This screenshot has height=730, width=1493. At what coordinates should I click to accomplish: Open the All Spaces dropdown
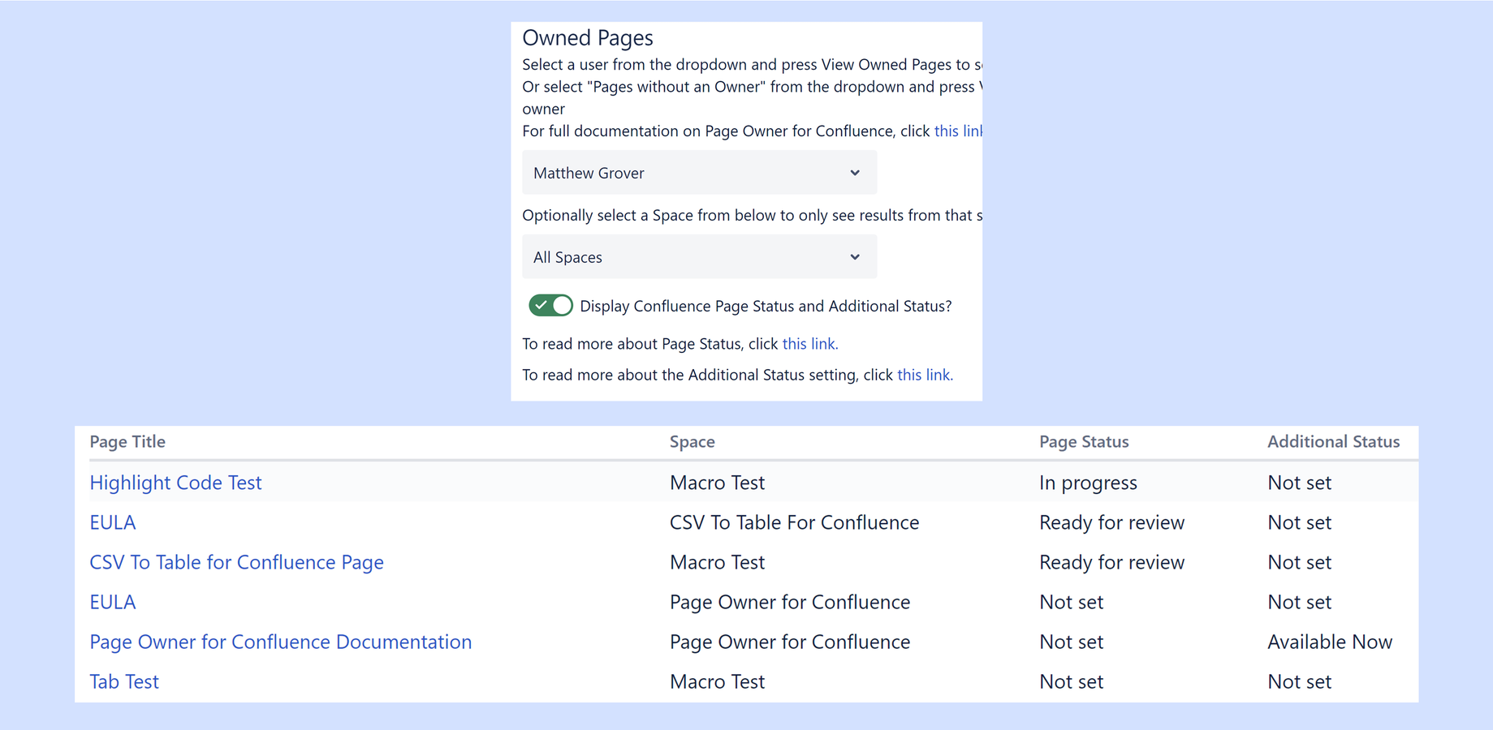click(x=699, y=256)
